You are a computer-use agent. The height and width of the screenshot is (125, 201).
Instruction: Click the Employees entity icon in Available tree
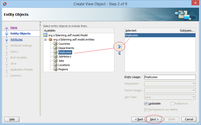[x=55, y=52]
